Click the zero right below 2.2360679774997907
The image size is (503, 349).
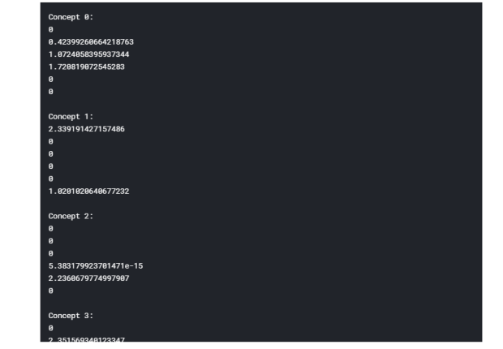[x=51, y=291]
